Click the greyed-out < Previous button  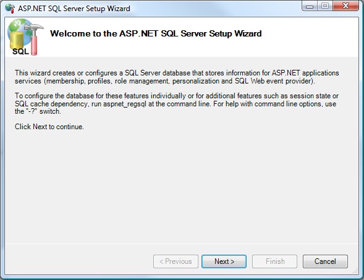[x=176, y=261]
